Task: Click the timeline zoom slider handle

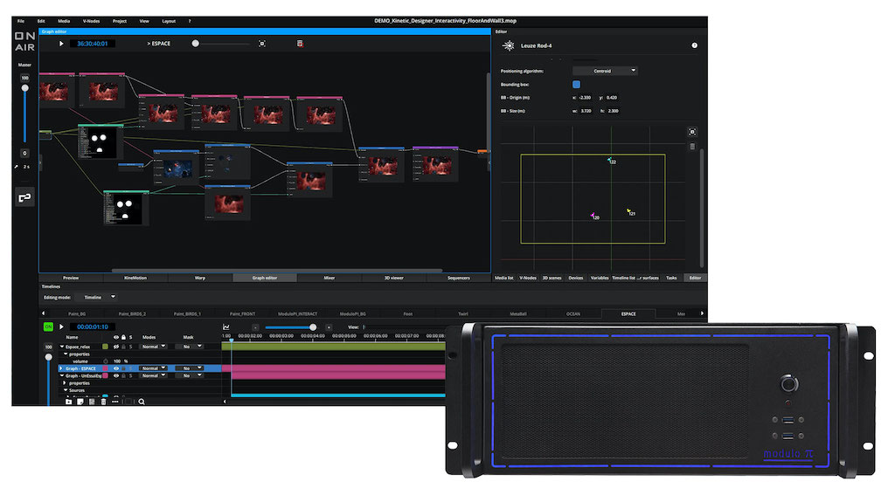Action: pyautogui.click(x=313, y=327)
